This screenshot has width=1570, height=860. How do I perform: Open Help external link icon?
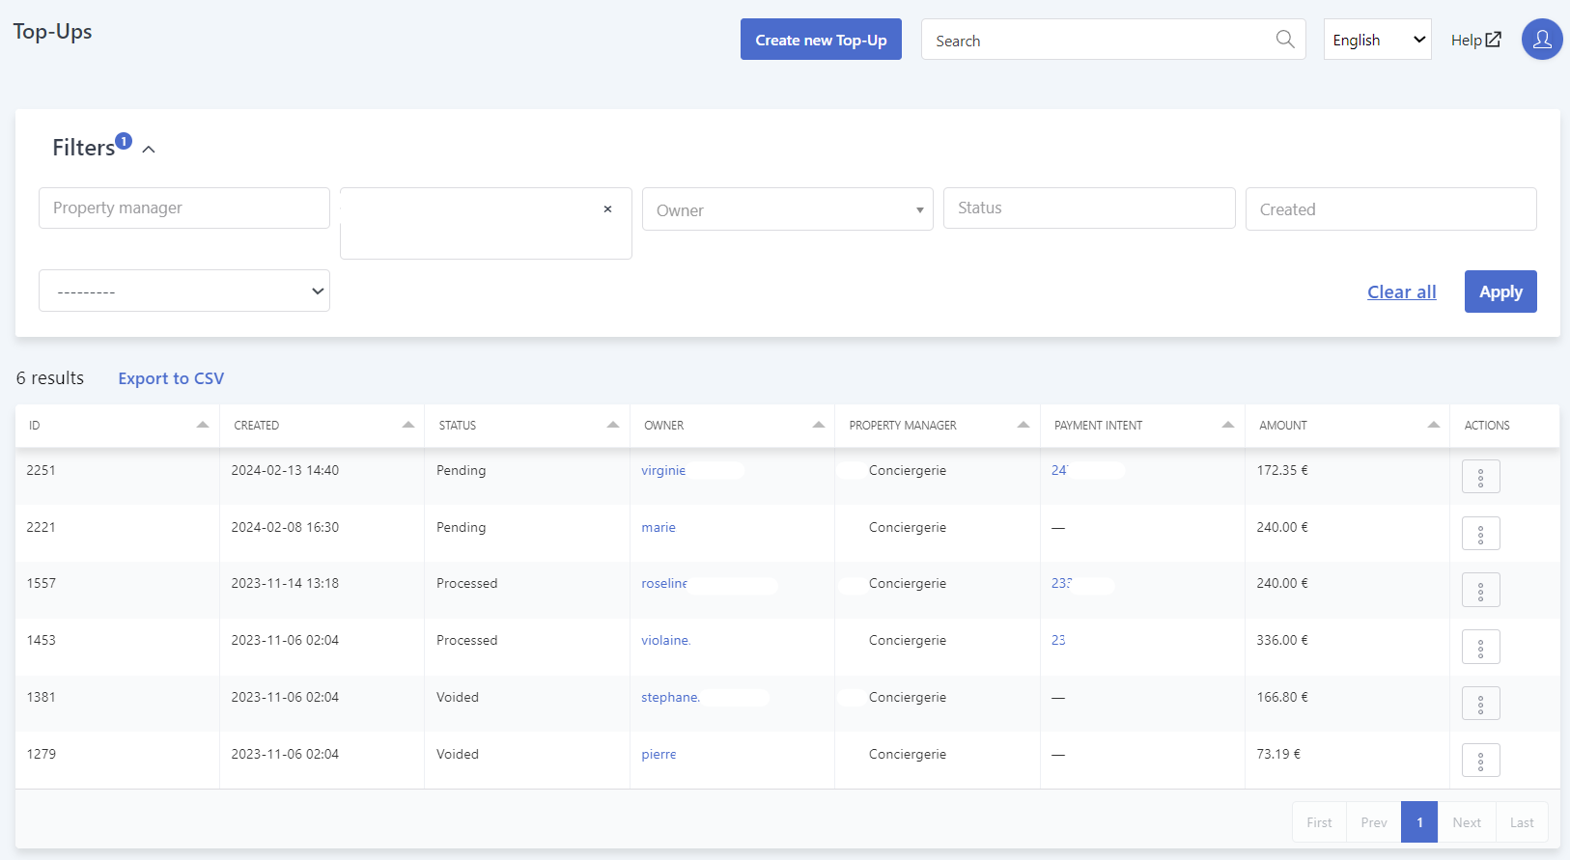point(1493,40)
